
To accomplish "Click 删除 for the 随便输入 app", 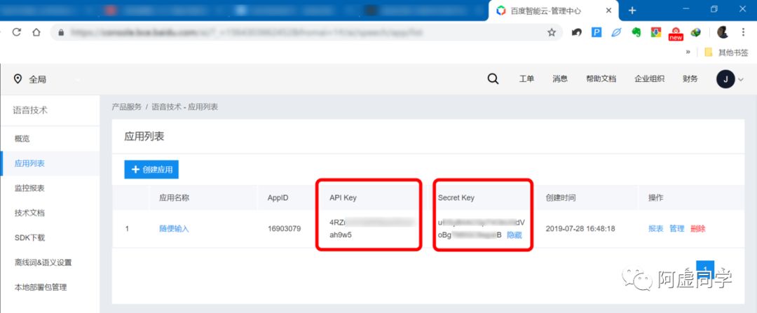I will (697, 228).
